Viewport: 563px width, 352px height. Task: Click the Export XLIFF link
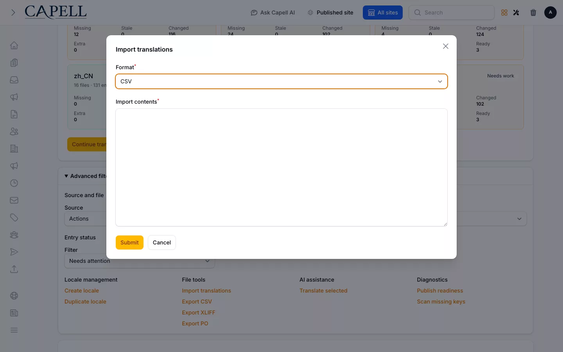[x=199, y=312]
